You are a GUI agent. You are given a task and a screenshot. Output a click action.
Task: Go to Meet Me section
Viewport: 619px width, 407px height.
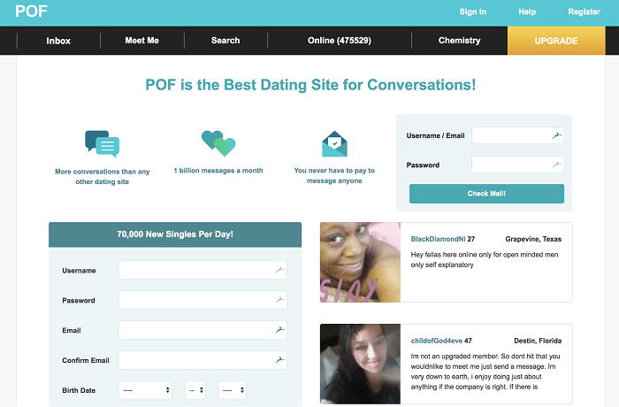[x=142, y=41]
